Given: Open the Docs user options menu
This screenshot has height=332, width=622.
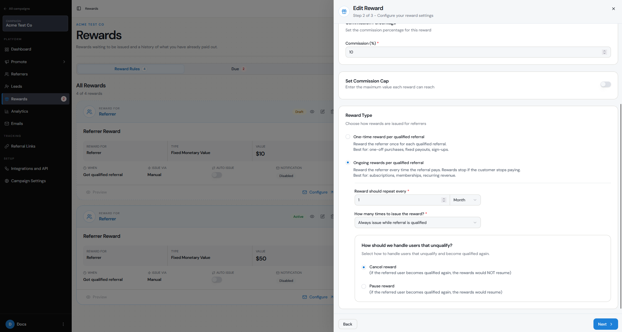Looking at the screenshot, I should 63,324.
